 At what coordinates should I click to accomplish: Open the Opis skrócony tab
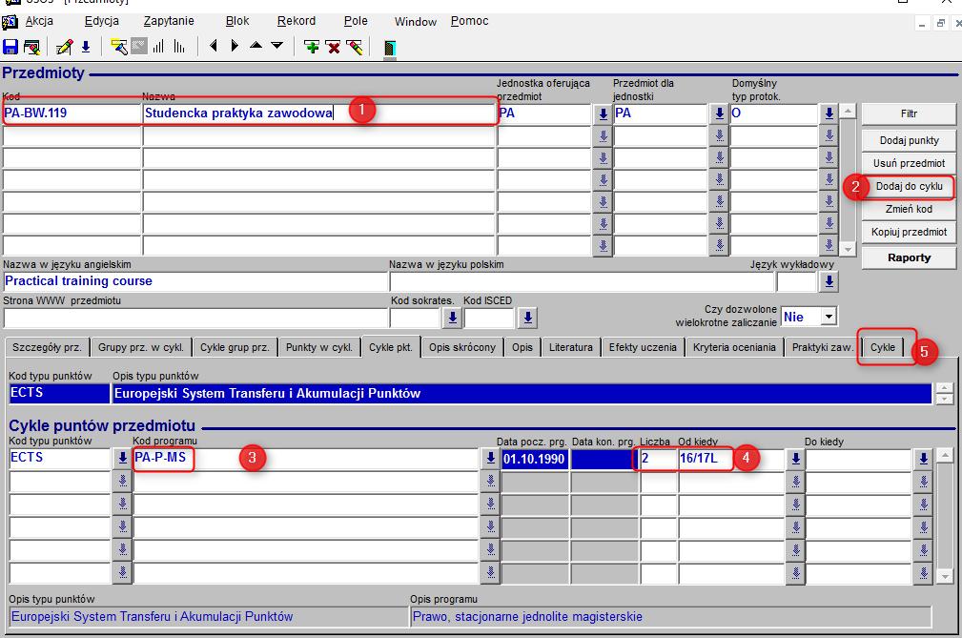(462, 347)
